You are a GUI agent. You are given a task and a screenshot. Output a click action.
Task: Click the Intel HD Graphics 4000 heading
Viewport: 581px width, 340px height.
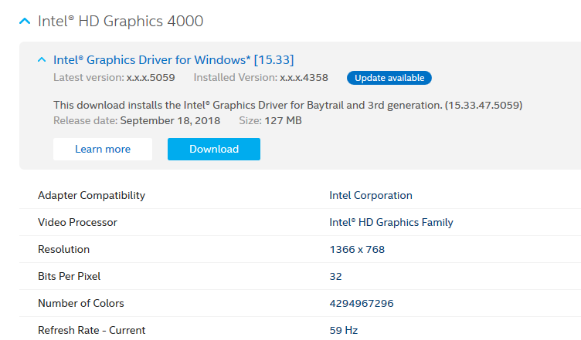click(121, 22)
